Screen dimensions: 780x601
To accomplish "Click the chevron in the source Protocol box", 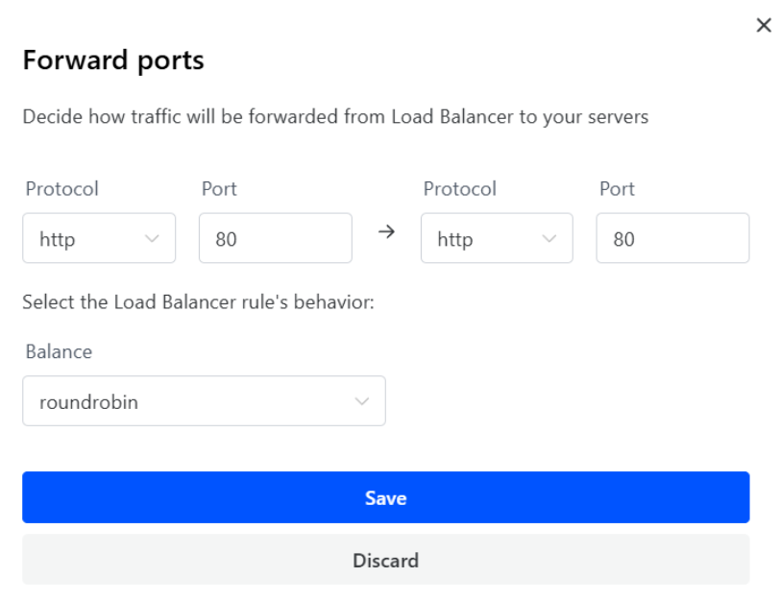I will point(152,239).
